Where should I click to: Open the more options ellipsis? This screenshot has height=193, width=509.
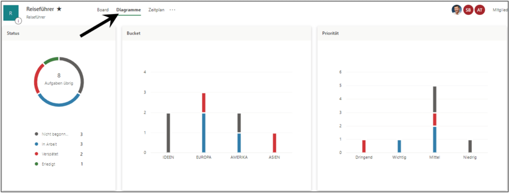click(172, 10)
